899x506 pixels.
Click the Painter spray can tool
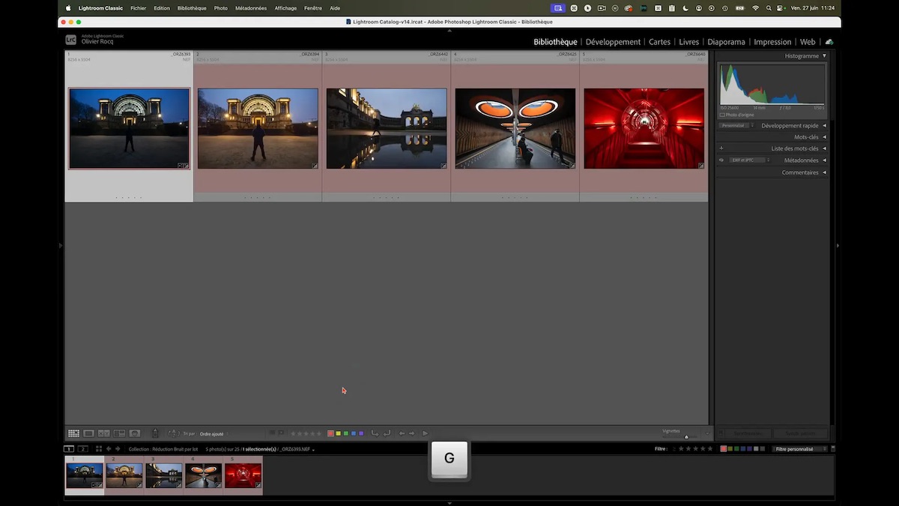tap(155, 433)
